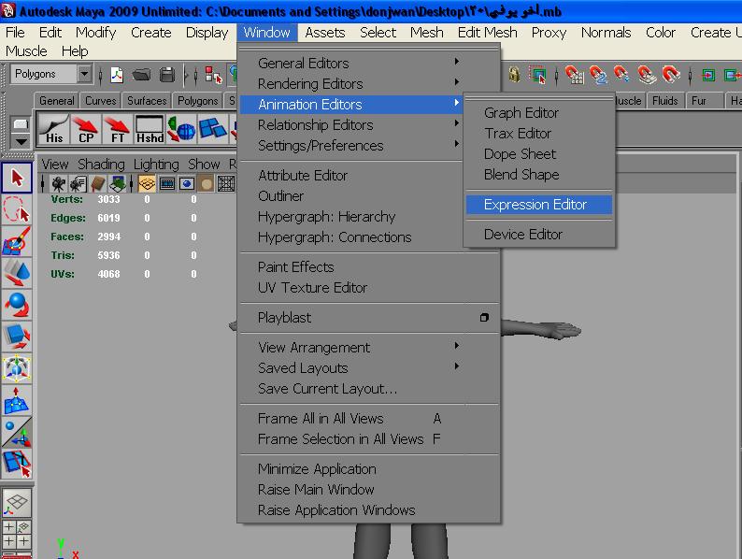Image resolution: width=742 pixels, height=559 pixels.
Task: Toggle snap to view planes magnet icon
Action: pyautogui.click(x=646, y=74)
